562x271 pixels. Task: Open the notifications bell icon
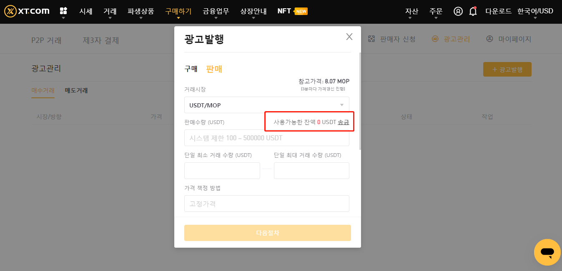pyautogui.click(x=473, y=11)
